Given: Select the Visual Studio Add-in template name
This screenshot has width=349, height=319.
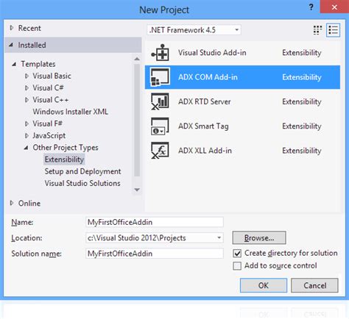Looking at the screenshot, I should (212, 53).
